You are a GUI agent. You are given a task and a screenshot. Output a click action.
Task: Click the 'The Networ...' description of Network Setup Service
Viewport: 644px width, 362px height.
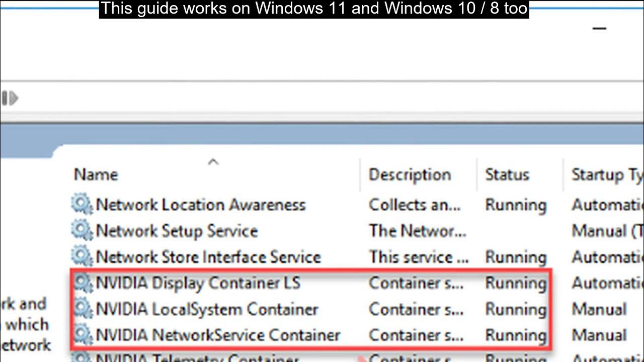tap(417, 230)
